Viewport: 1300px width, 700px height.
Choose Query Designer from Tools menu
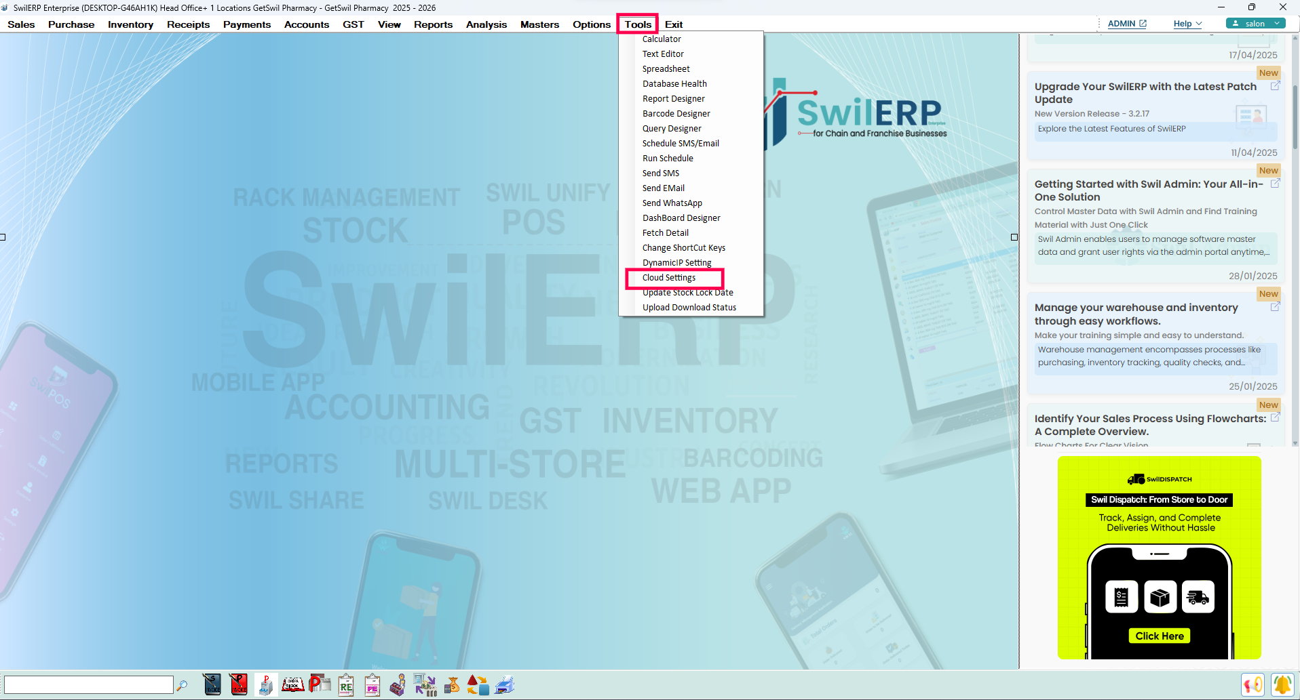coord(672,129)
